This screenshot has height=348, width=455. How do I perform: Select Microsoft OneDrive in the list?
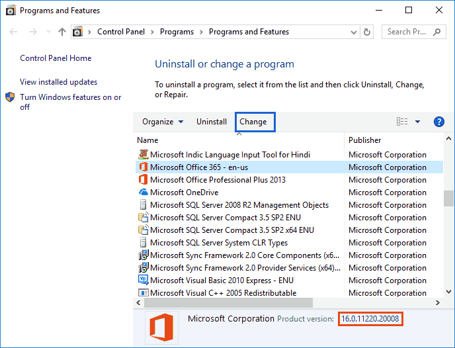[x=289, y=192]
